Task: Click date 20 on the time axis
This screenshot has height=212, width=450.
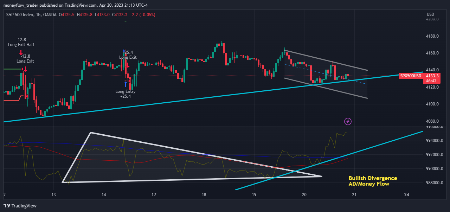Action: pyautogui.click(x=304, y=195)
